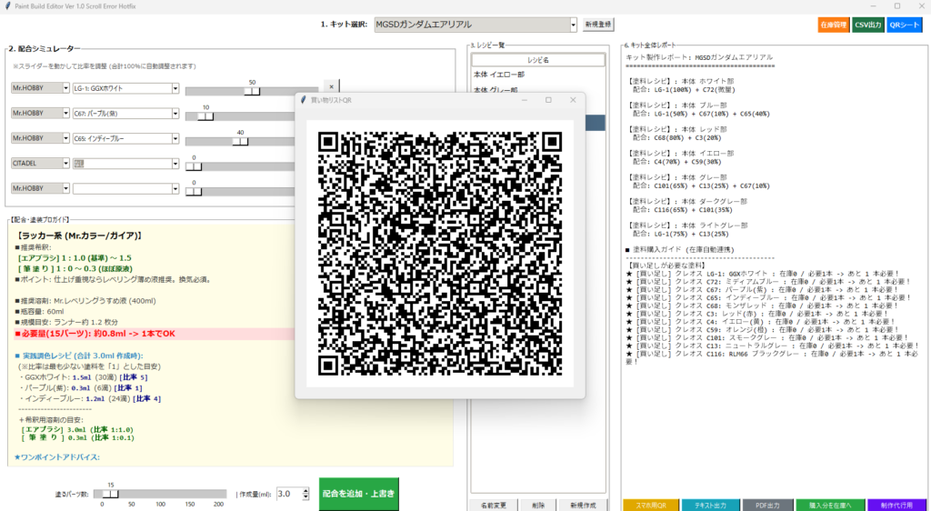Open the C67: パープル(紫) color dropdown
Screen dimensions: 931x511
pyautogui.click(x=175, y=114)
